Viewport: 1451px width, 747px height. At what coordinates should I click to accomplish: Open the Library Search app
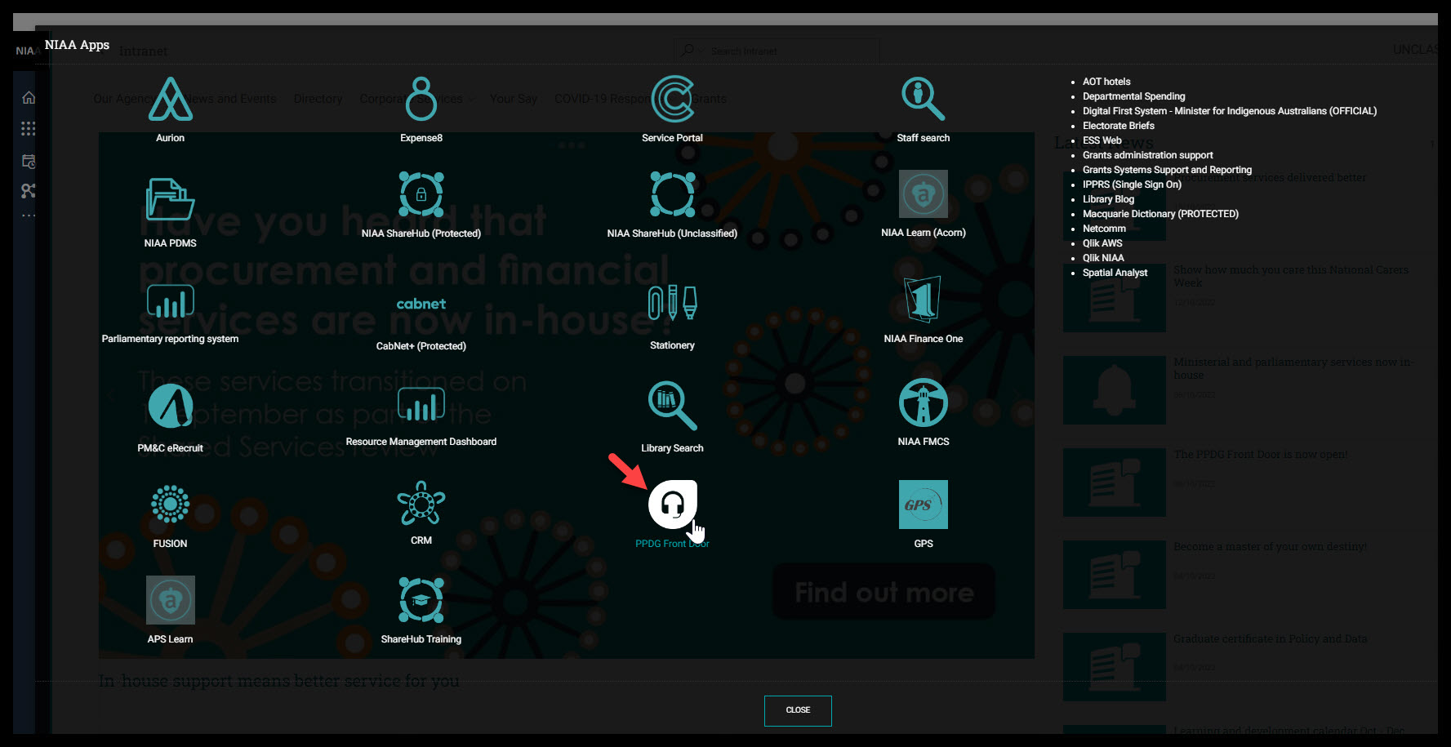(672, 406)
